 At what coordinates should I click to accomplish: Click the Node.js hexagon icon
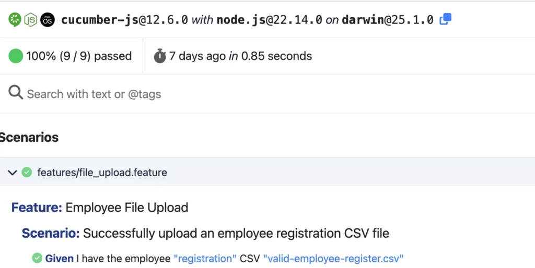coord(31,20)
